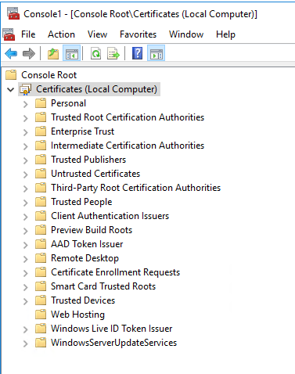Click the Back arrow in toolbar
This screenshot has height=374, width=295.
(x=11, y=54)
